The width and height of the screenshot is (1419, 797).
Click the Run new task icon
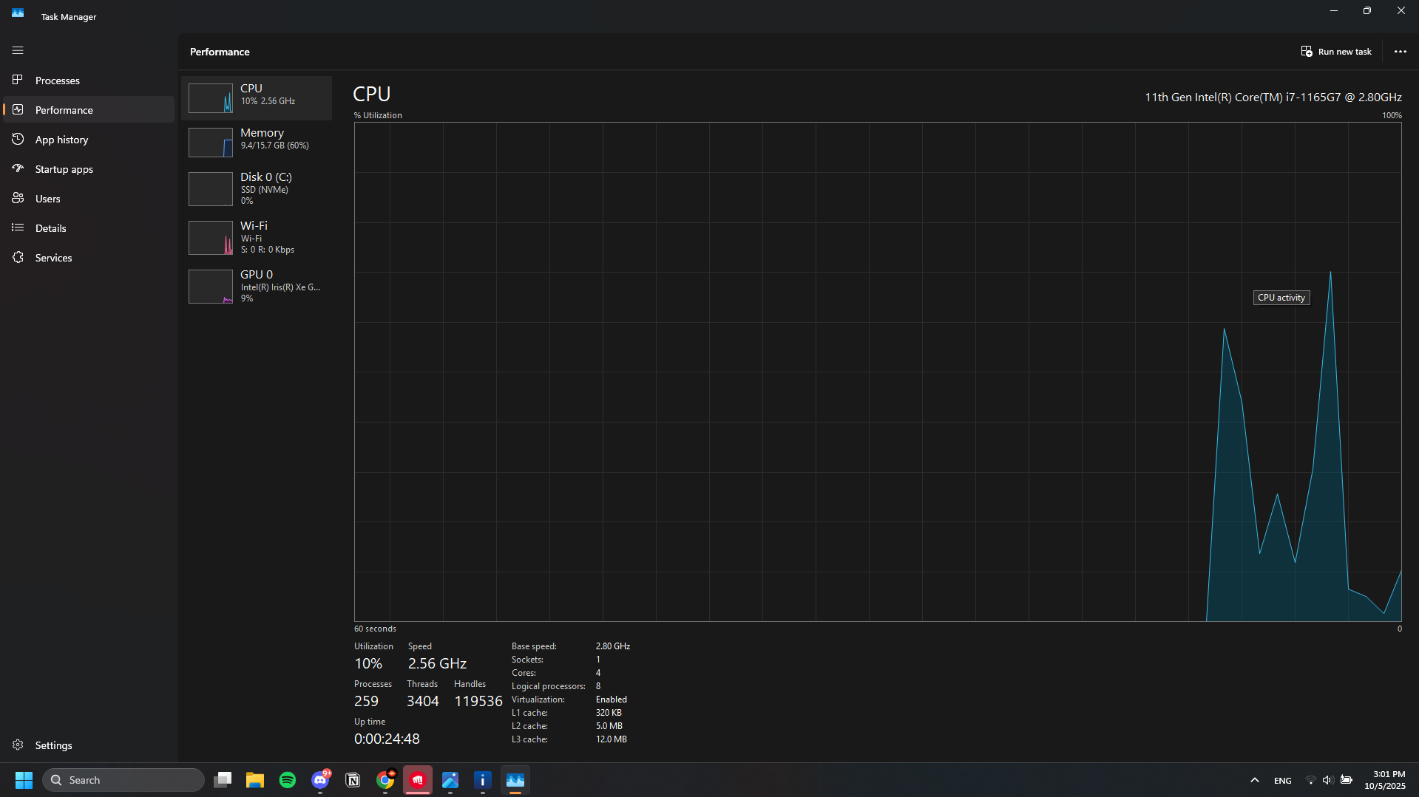tap(1307, 52)
